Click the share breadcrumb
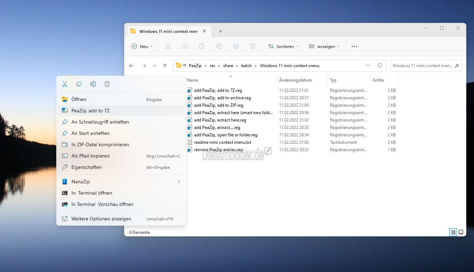 click(228, 66)
